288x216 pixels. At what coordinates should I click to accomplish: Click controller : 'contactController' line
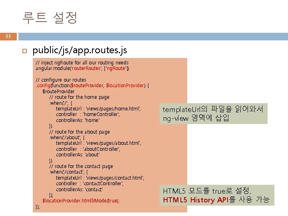(x=90, y=184)
